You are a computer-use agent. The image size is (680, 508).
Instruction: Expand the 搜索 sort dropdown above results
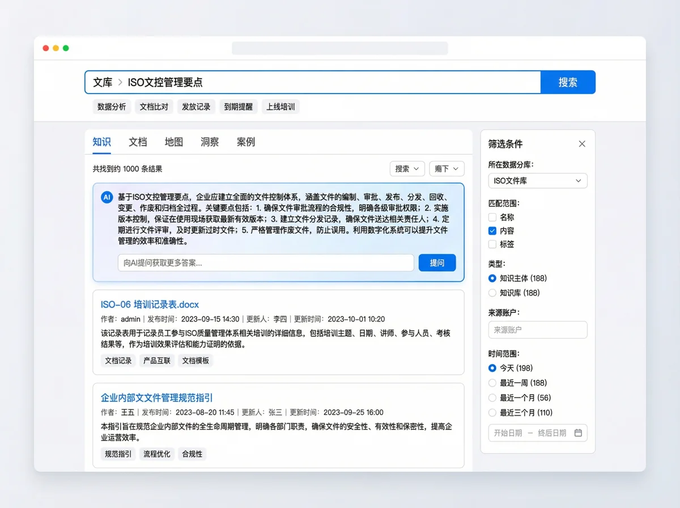407,168
